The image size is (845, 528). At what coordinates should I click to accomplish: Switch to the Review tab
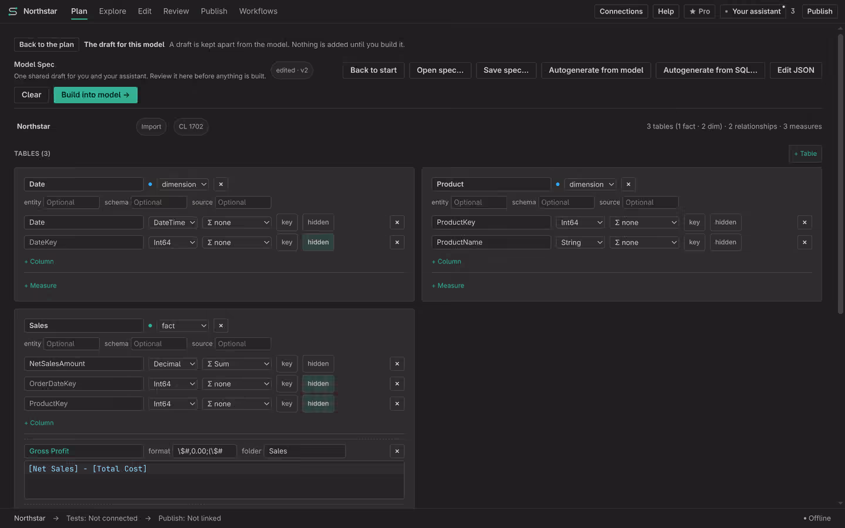point(176,11)
